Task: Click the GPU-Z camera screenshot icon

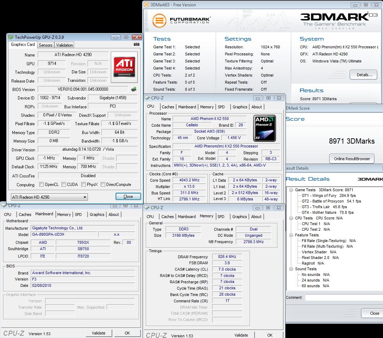Action: point(137,44)
